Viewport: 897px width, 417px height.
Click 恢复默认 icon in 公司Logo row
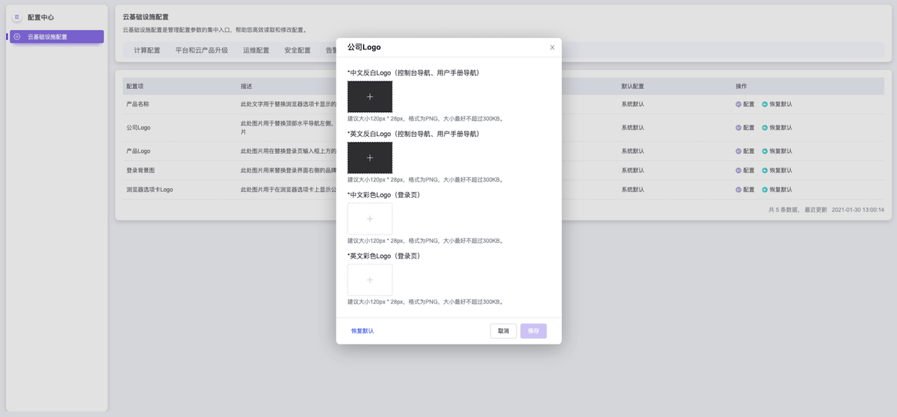tap(765, 128)
